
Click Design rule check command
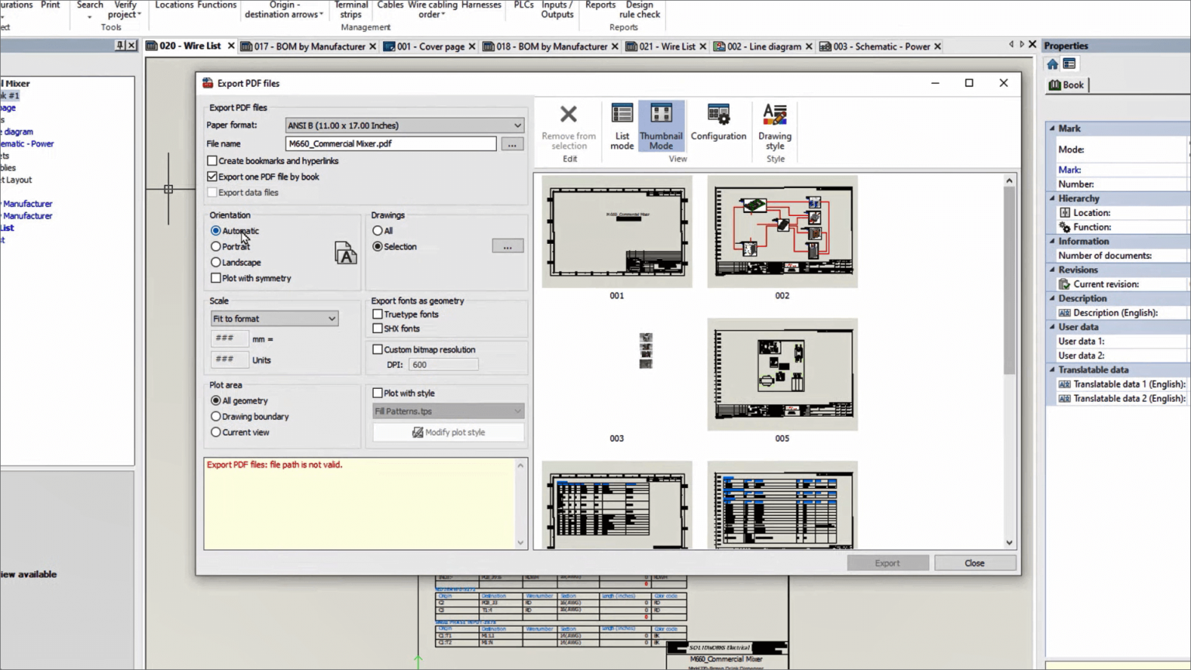click(x=640, y=9)
